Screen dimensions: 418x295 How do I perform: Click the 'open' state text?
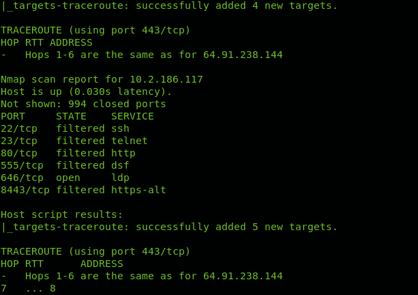tap(68, 178)
